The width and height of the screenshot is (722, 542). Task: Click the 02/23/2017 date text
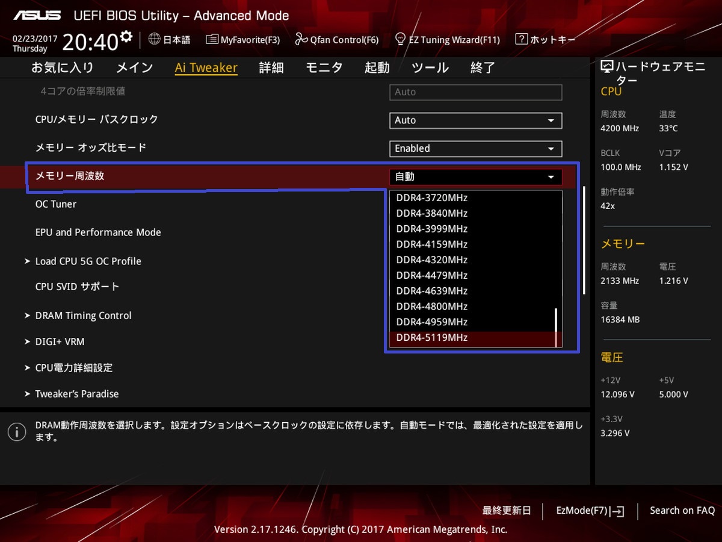(35, 38)
